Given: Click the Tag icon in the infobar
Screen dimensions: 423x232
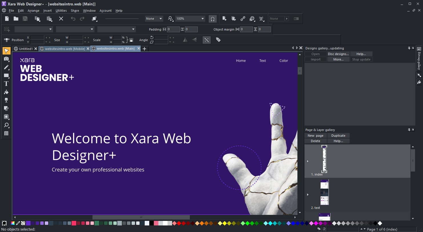Looking at the screenshot, I should tap(218, 40).
